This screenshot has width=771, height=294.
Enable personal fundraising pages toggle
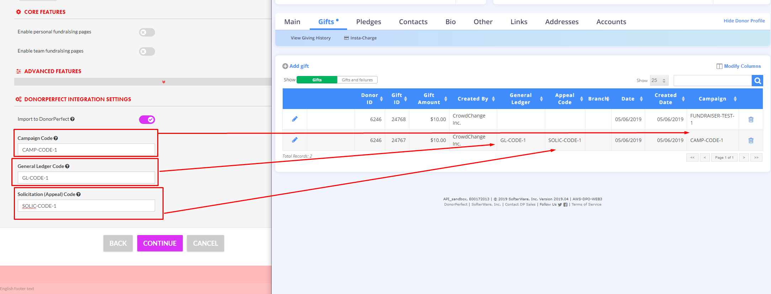pyautogui.click(x=147, y=32)
